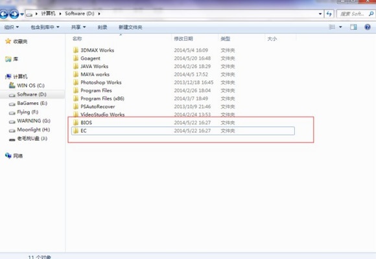Click the Program Files folder icon
376x259 pixels.
coord(76,91)
